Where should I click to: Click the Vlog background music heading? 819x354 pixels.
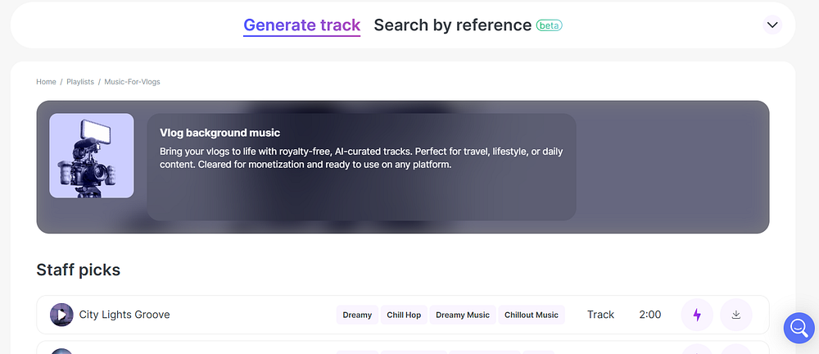coord(219,133)
